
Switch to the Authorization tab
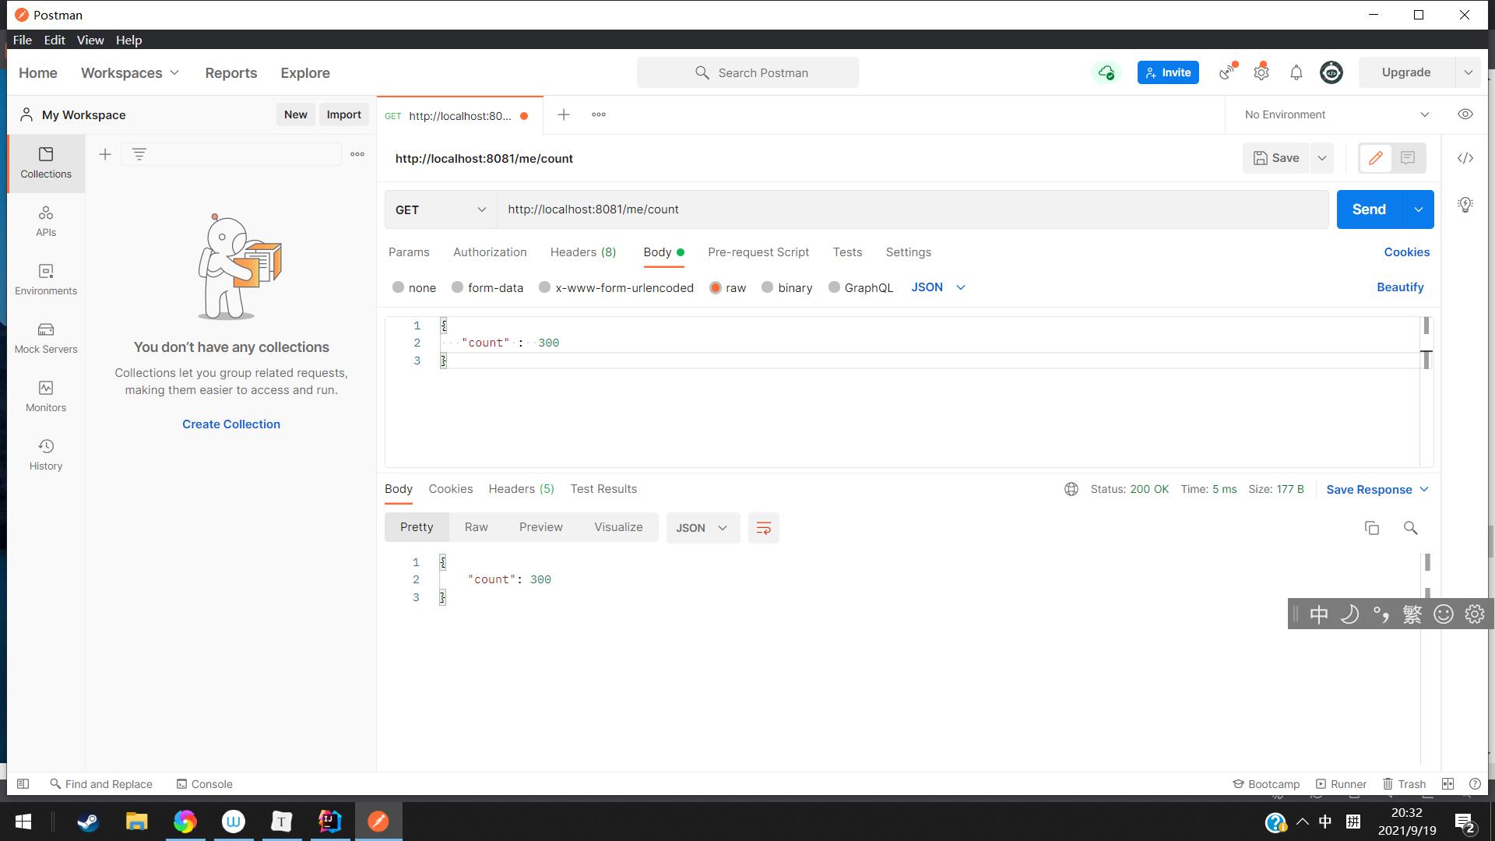[490, 252]
